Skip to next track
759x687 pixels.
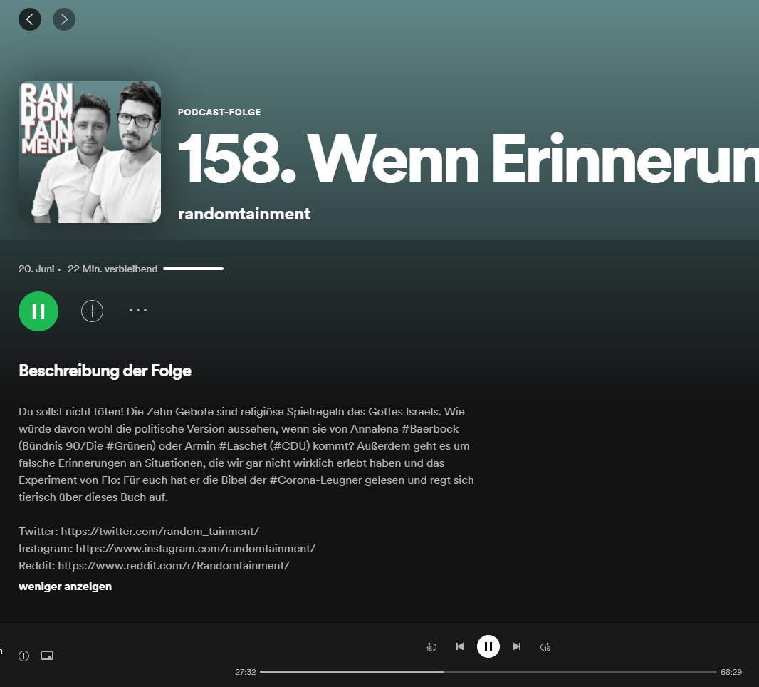tap(516, 646)
